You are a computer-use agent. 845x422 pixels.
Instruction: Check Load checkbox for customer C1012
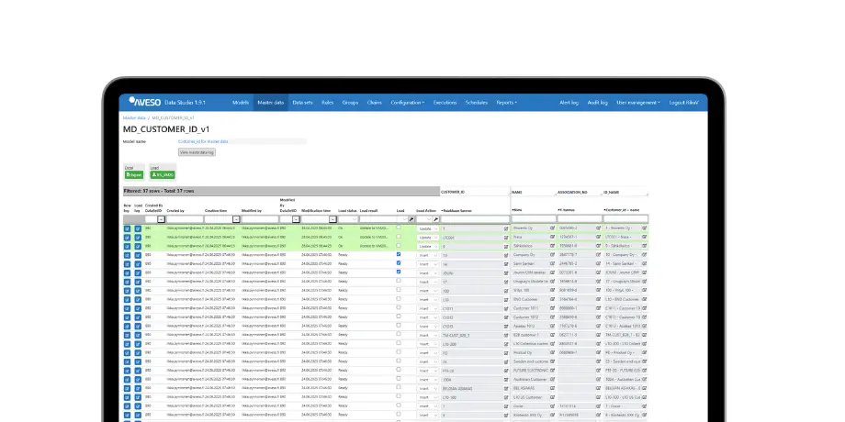coord(399,316)
